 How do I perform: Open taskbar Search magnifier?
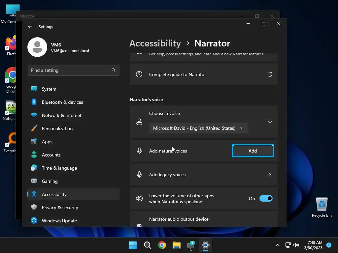tap(148, 245)
